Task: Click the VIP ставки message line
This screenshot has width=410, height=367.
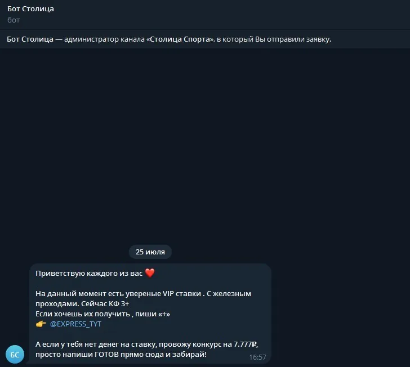Action: 143,294
